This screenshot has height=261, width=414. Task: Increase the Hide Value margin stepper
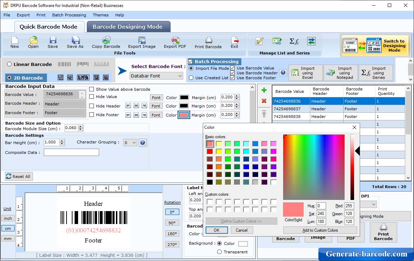coord(237,96)
